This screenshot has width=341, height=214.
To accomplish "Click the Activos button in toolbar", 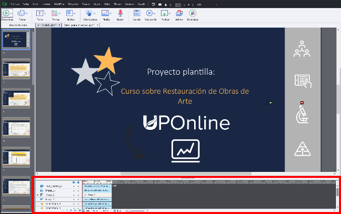I will tap(179, 14).
